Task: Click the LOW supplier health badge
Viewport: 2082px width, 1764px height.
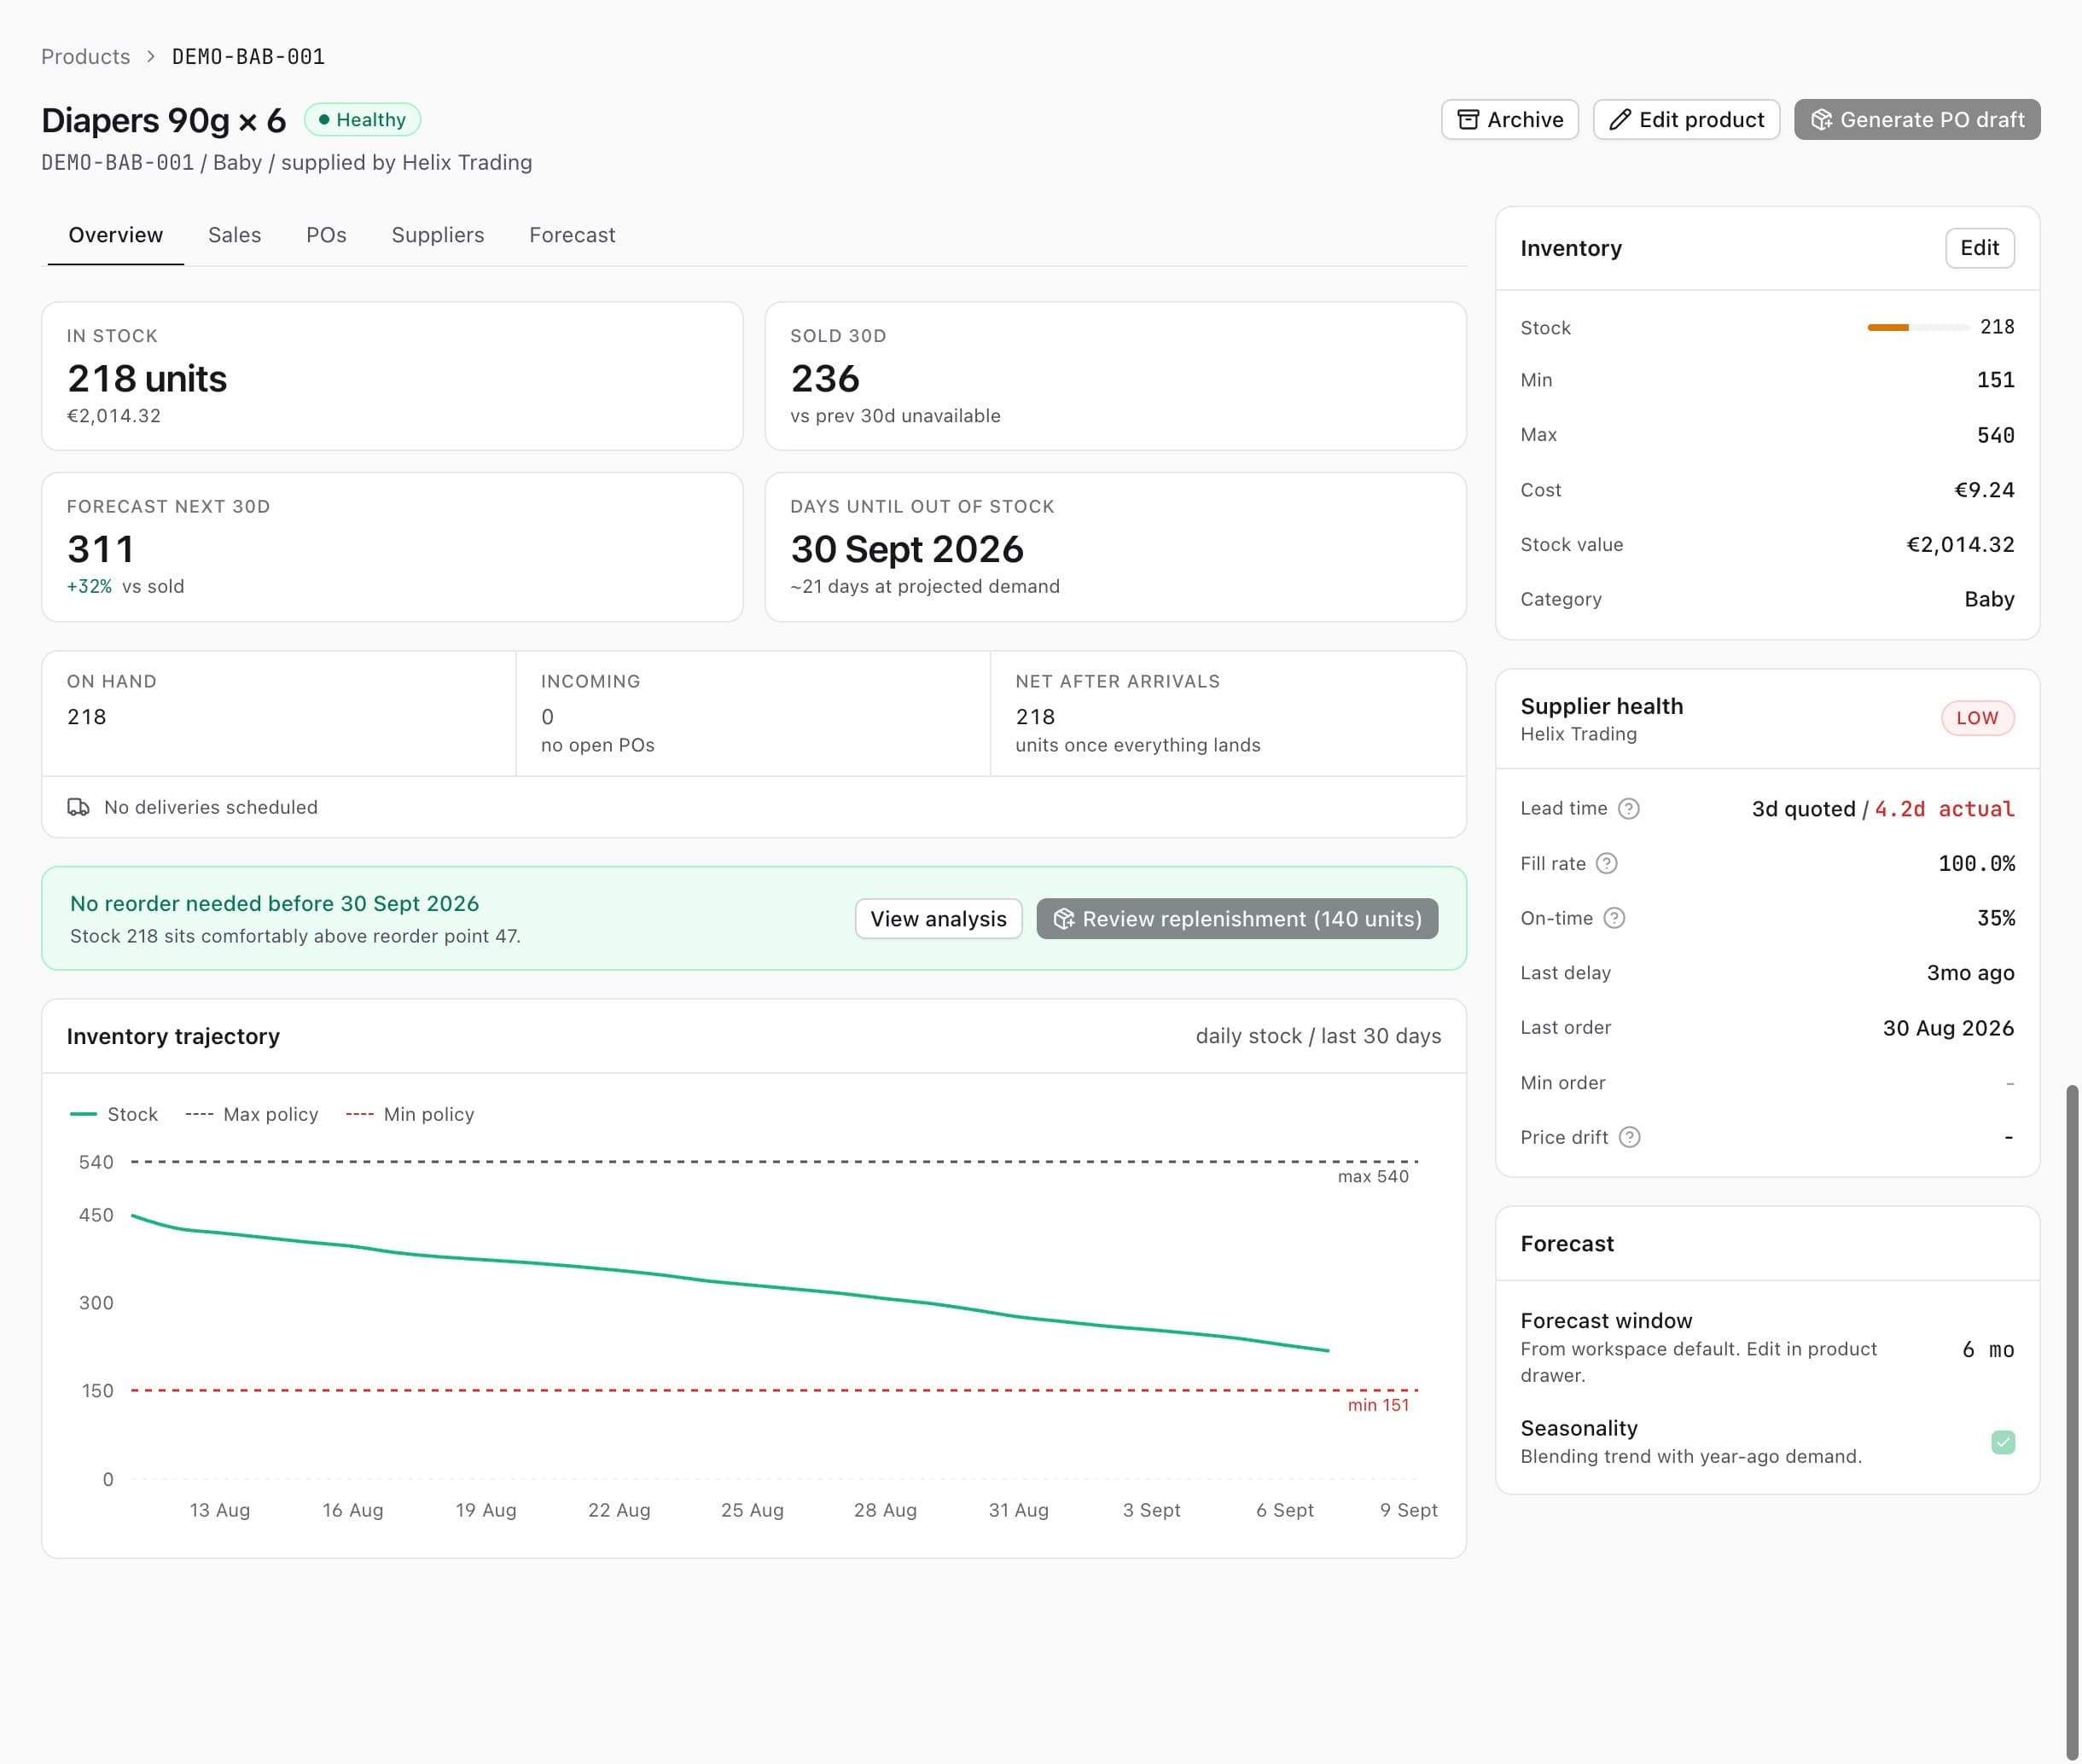Action: (x=1977, y=718)
